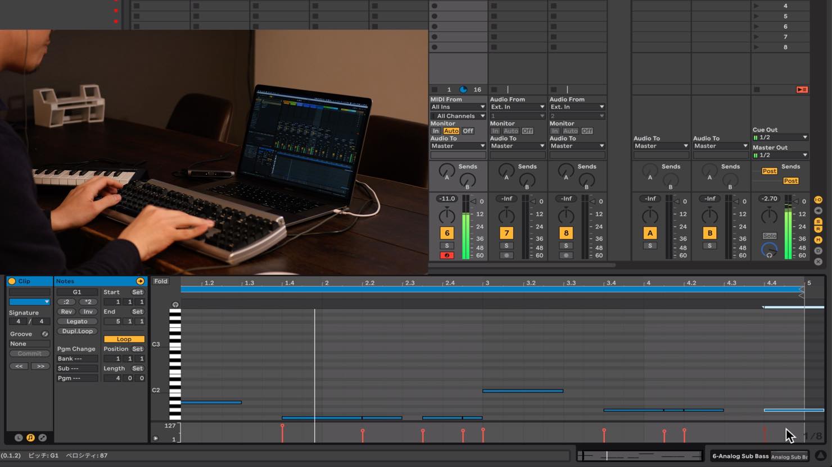This screenshot has height=467, width=832.
Task: Open track 6 Audio To Master dropdown
Action: [458, 146]
